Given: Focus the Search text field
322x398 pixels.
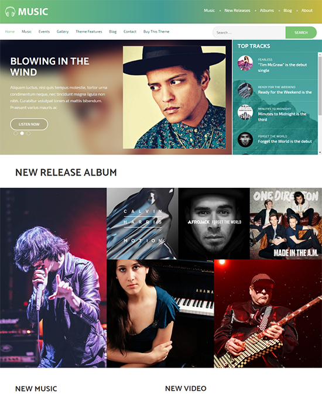Looking at the screenshot, I should [x=249, y=33].
